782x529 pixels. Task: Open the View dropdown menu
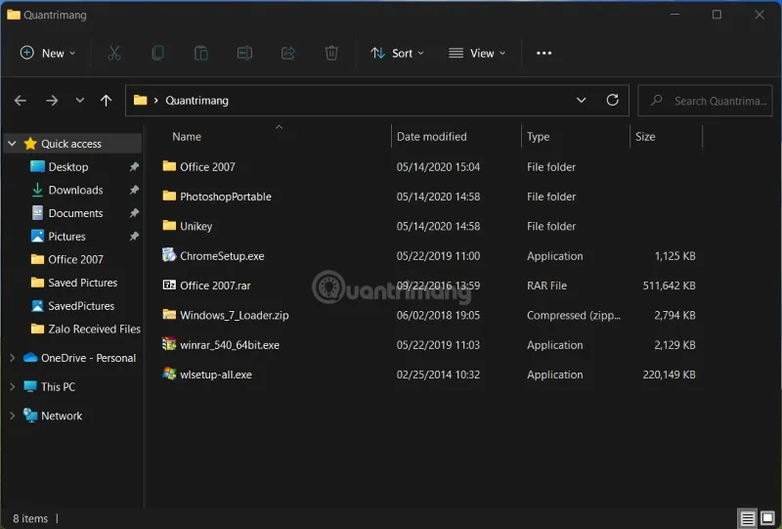click(x=477, y=53)
